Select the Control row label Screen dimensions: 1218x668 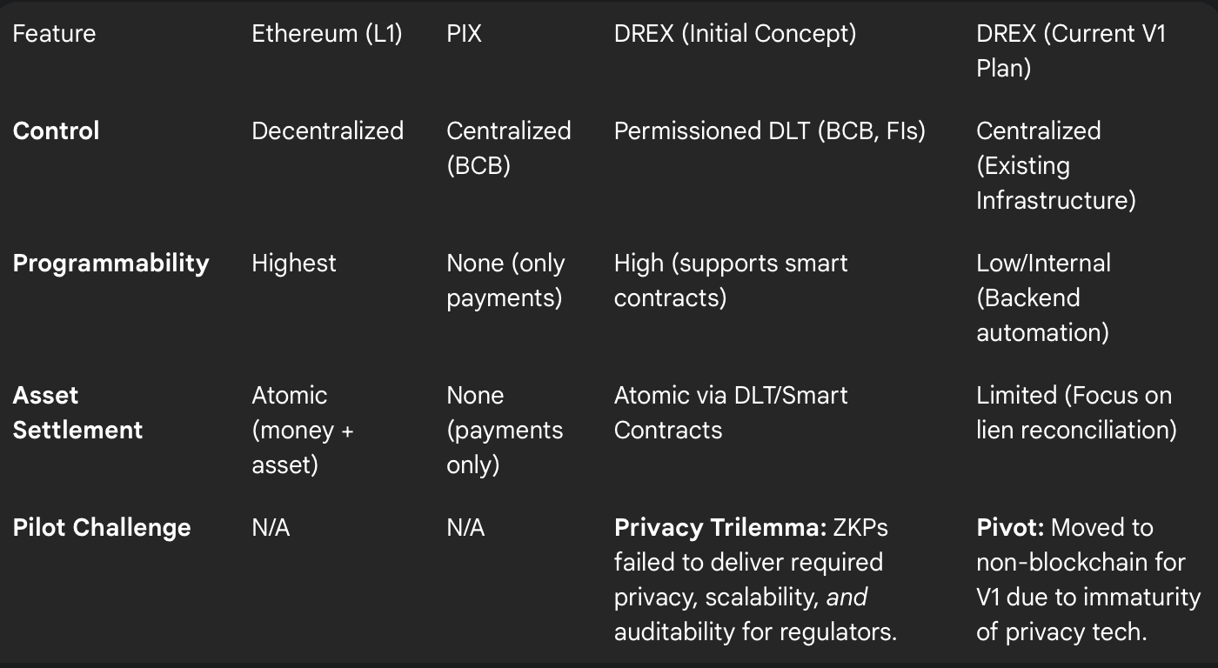pos(56,131)
